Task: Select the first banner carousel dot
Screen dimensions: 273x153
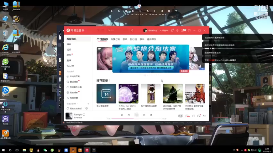Action: click(x=145, y=75)
